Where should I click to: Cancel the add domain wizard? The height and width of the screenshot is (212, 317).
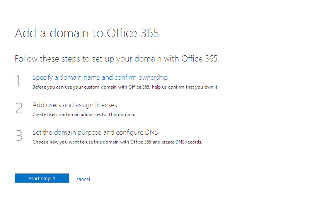pyautogui.click(x=83, y=179)
